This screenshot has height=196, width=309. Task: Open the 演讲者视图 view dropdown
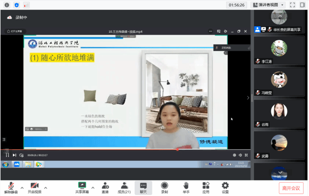268,5
